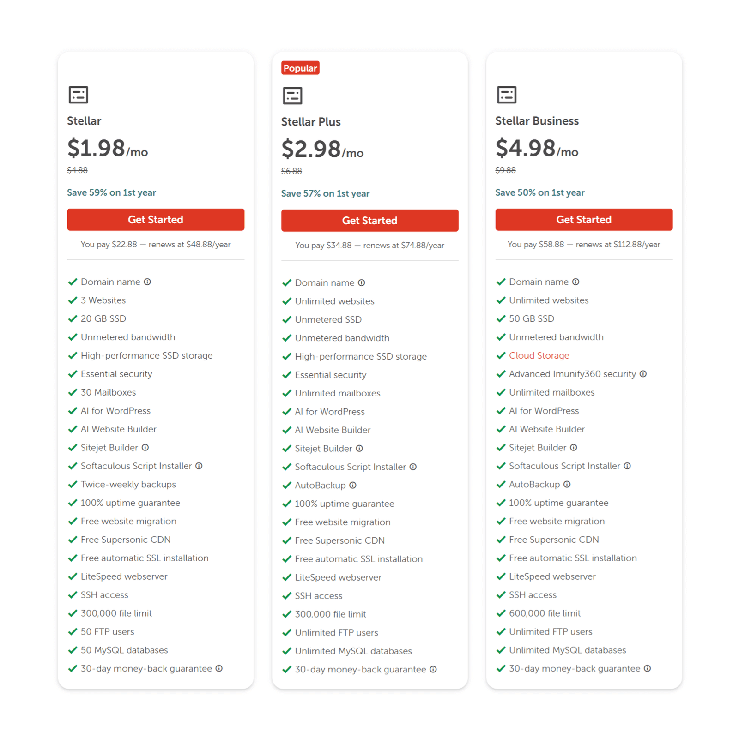Screen dimensions: 739x738
Task: Click Get Started for the Stellar plan
Action: (155, 219)
